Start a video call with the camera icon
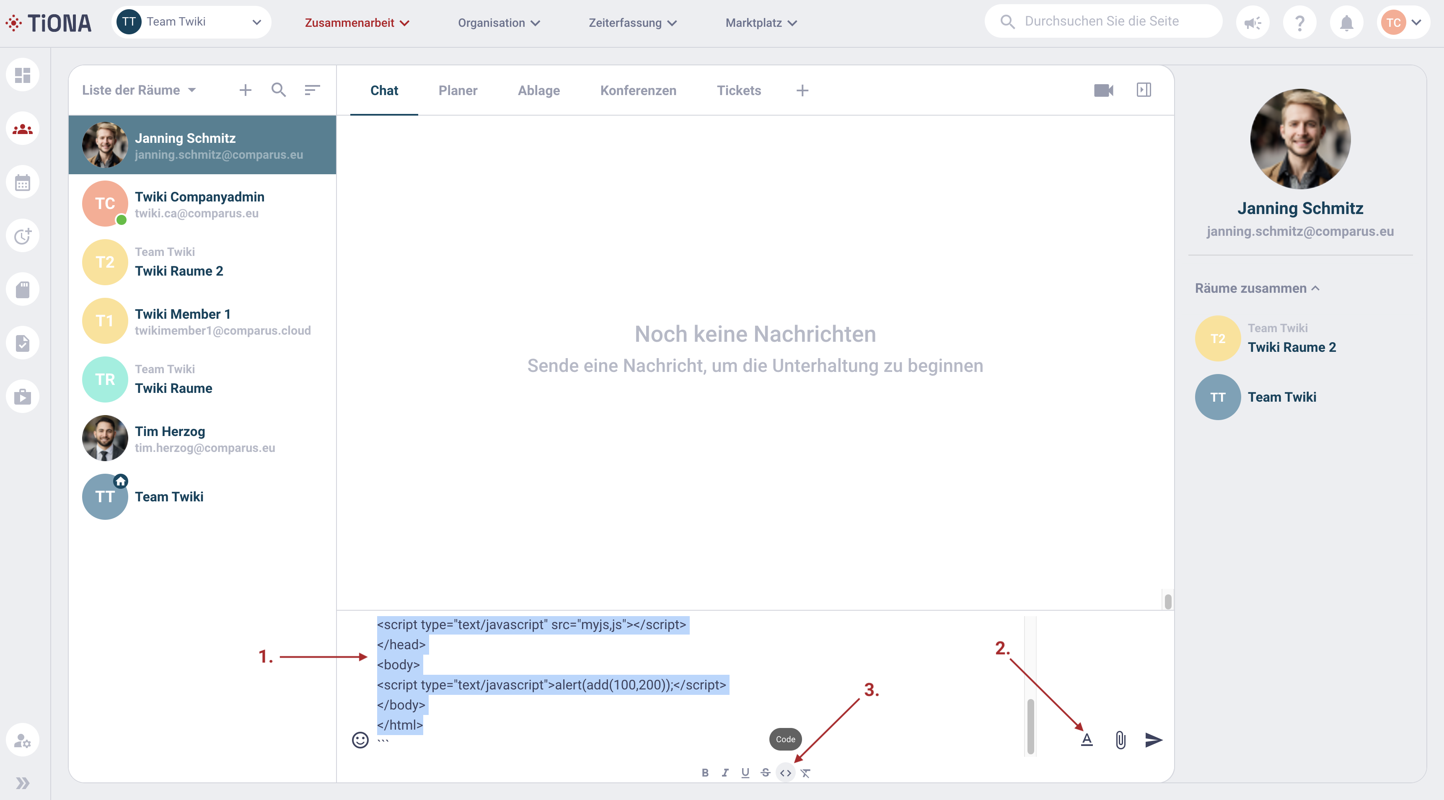This screenshot has width=1444, height=800. (1104, 90)
